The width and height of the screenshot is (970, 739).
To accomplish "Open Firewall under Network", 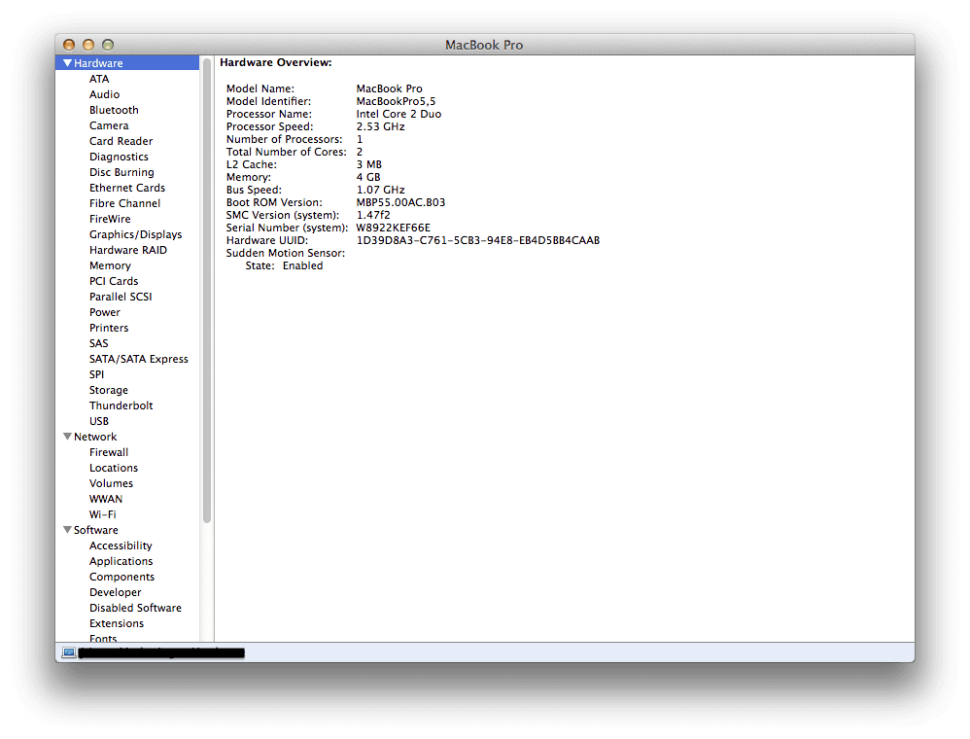I will pos(109,452).
